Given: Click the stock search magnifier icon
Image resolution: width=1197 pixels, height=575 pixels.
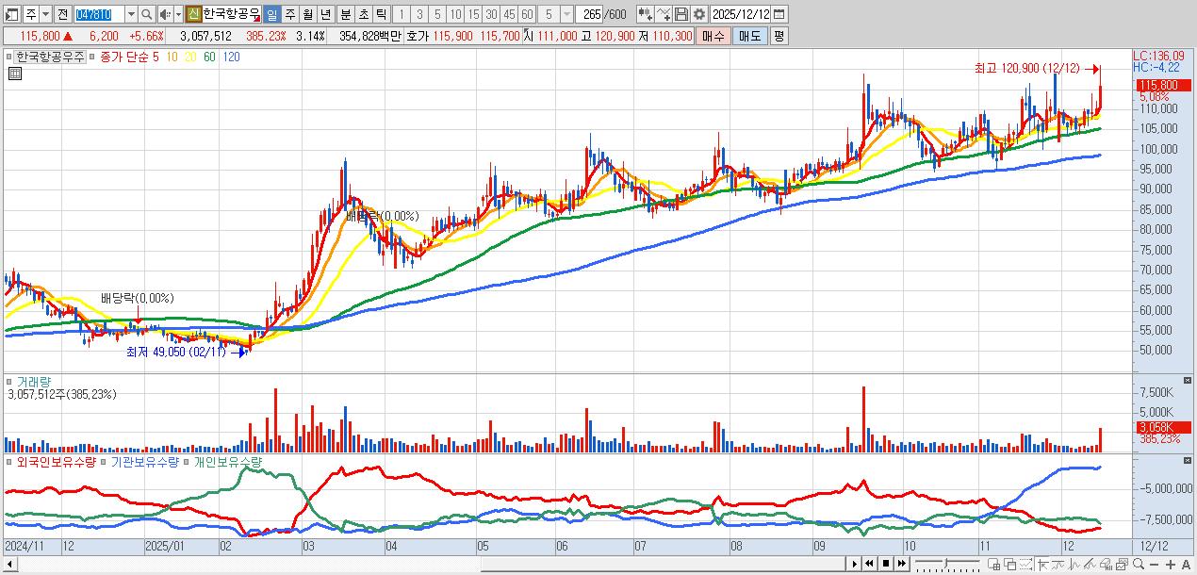Looking at the screenshot, I should (x=147, y=14).
